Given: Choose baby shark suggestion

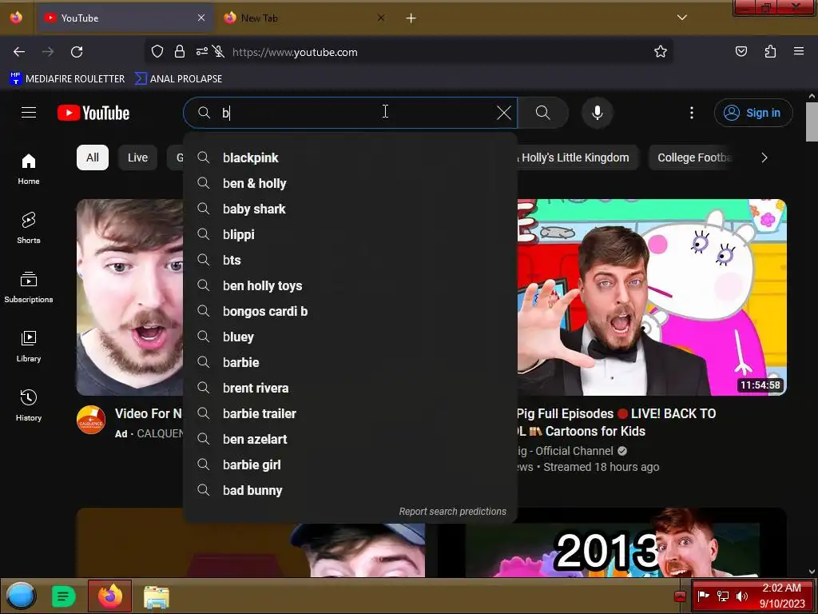Looking at the screenshot, I should click(x=350, y=209).
